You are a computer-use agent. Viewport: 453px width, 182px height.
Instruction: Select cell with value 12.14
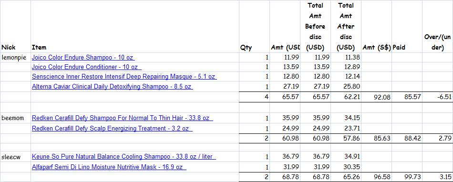[x=346, y=77]
